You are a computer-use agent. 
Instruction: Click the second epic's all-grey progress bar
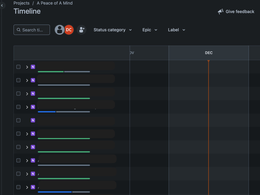[x=64, y=85]
